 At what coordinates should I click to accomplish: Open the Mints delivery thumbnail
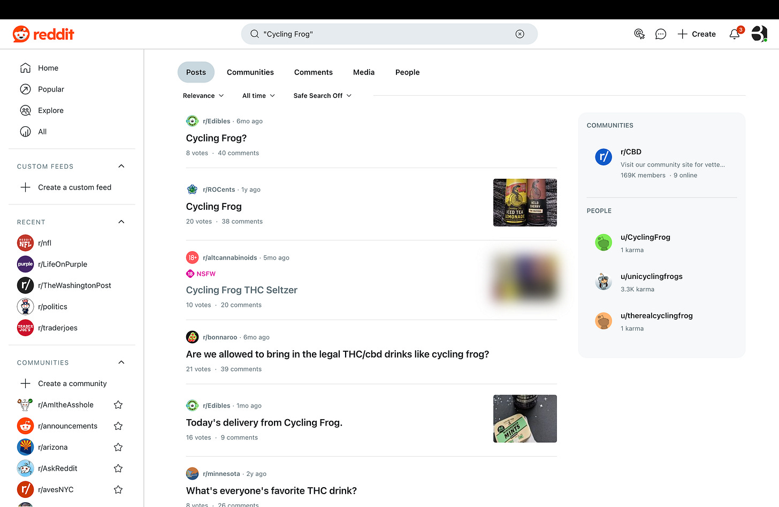tap(525, 419)
